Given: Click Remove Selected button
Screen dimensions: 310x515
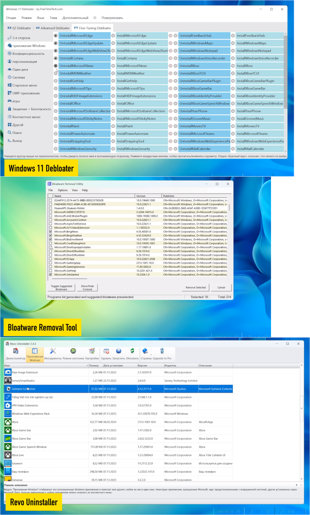Looking at the screenshot, I should (195, 288).
